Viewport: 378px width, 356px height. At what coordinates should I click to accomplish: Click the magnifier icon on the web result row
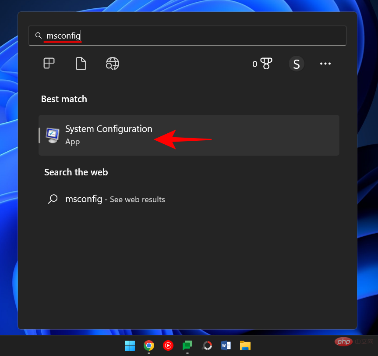tap(53, 199)
